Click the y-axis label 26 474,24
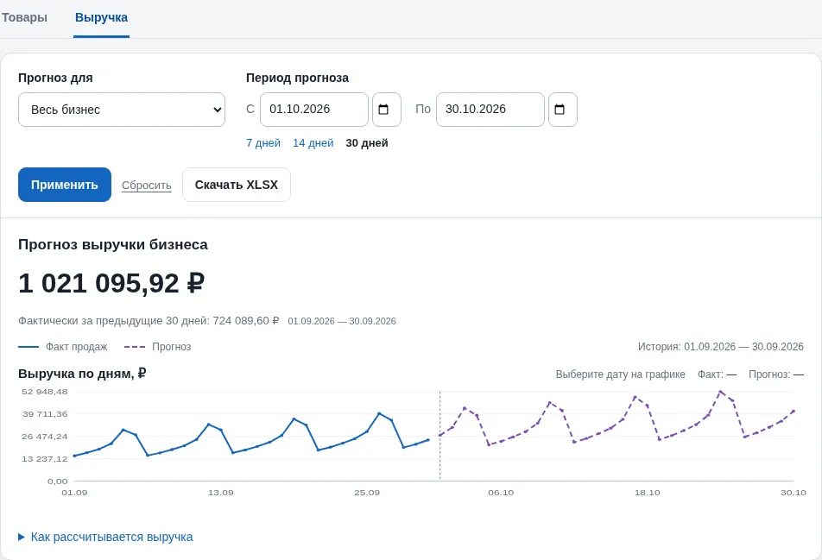 tap(45, 437)
